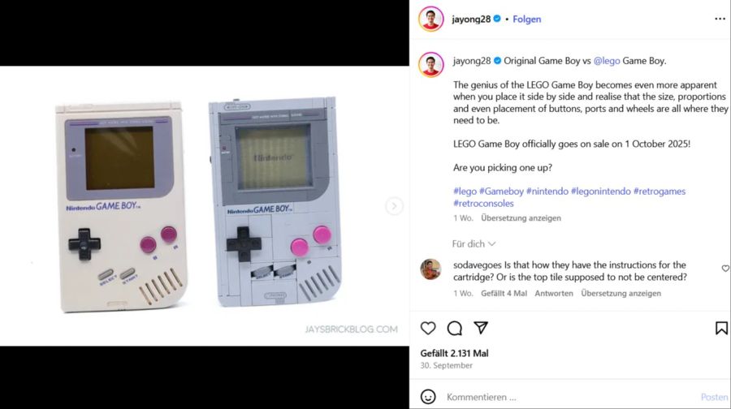The height and width of the screenshot is (409, 731).
Task: Open the @lego mention link
Action: (x=607, y=61)
